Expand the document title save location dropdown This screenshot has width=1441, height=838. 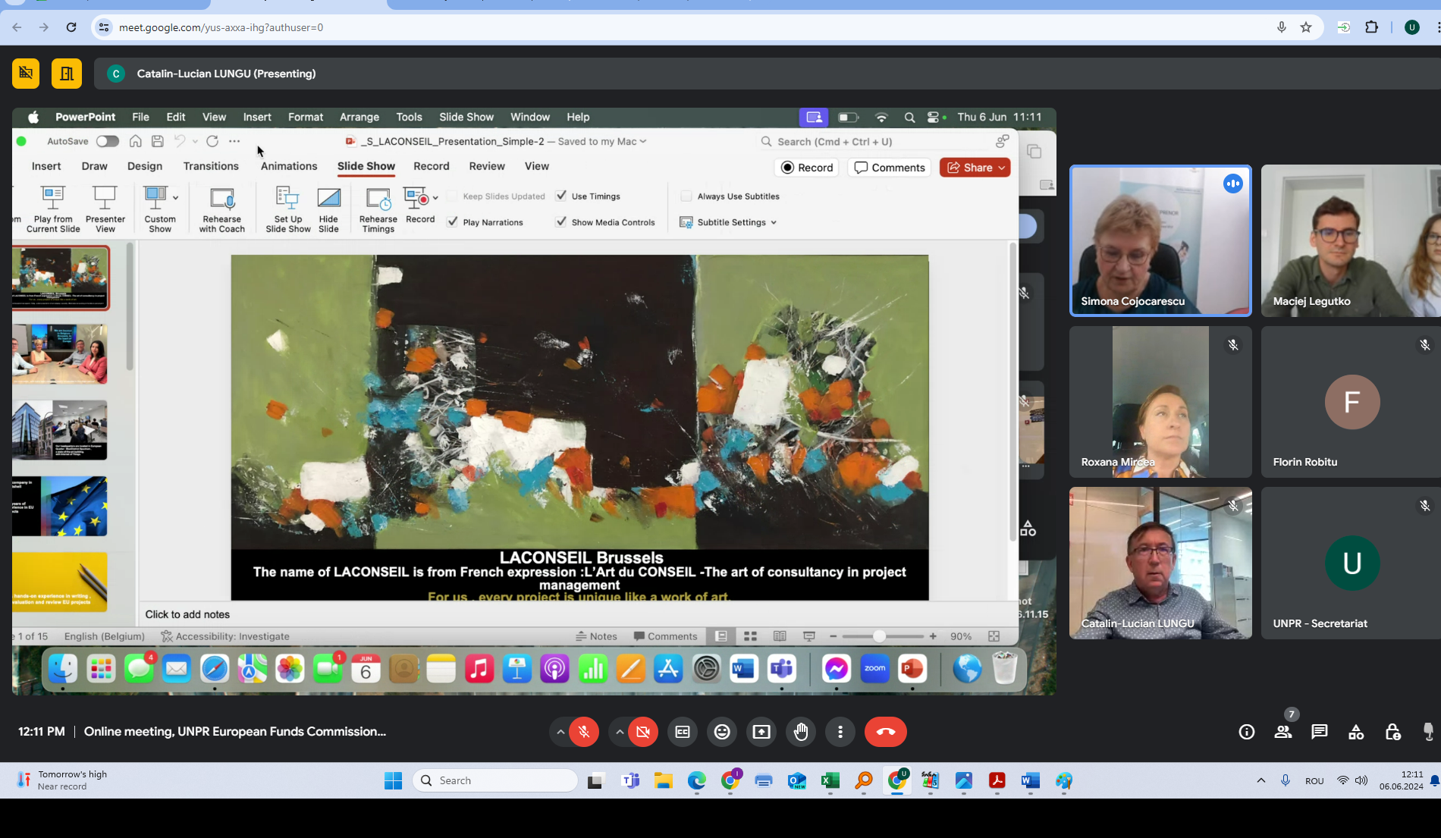pyautogui.click(x=643, y=141)
